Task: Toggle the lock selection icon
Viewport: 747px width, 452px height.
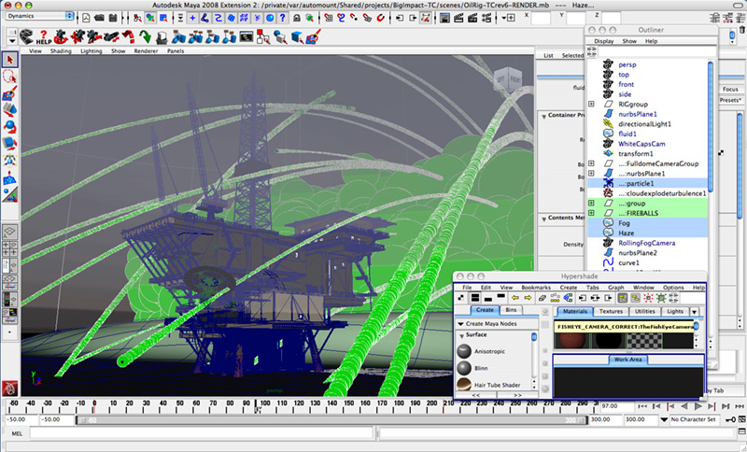Action: click(296, 18)
